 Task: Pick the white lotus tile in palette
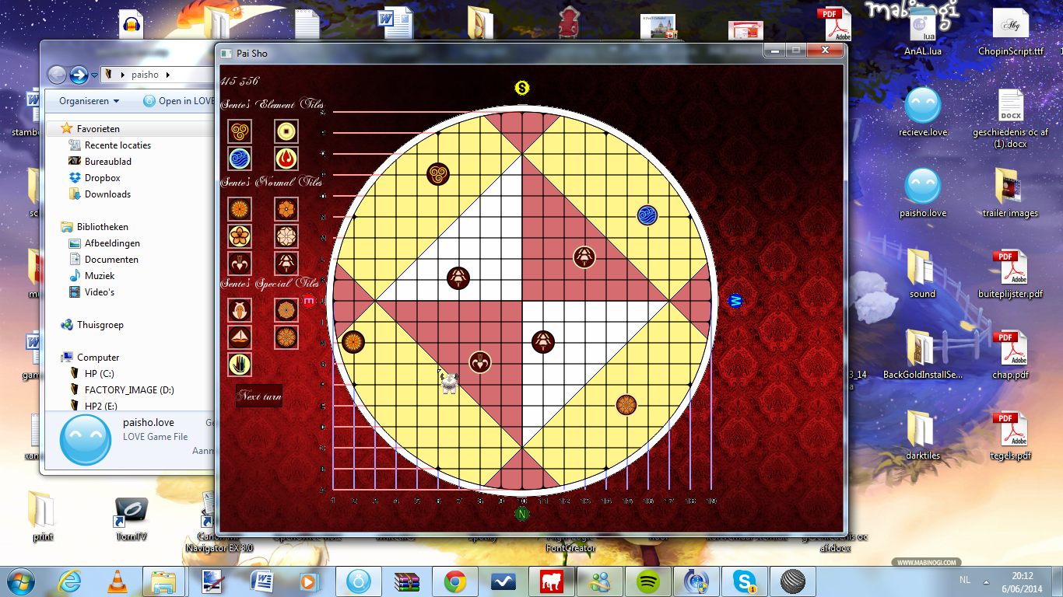pos(286,236)
